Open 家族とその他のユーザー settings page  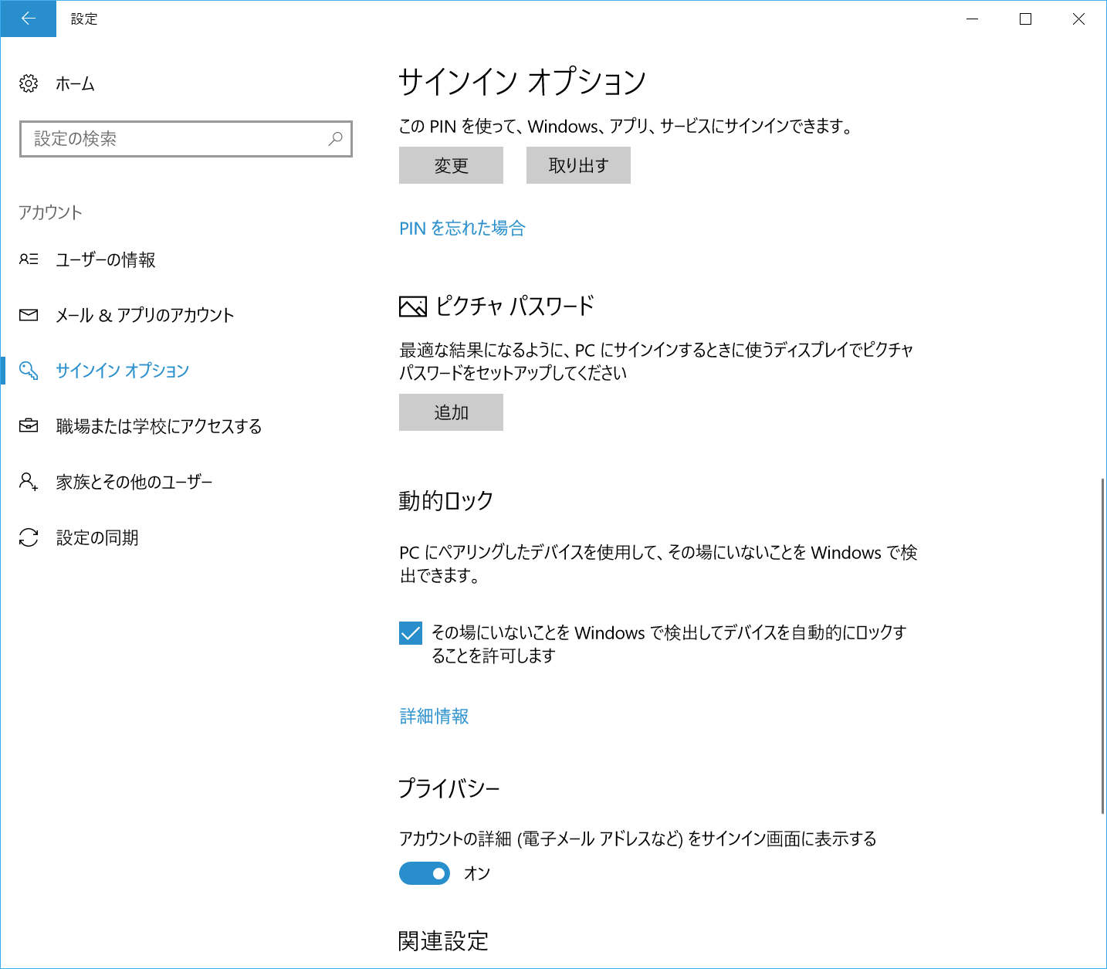[134, 482]
